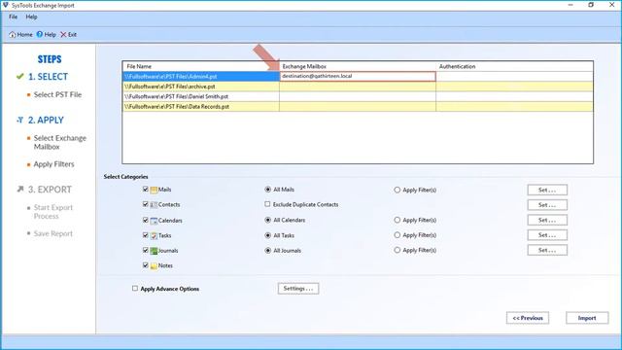Click the Select PST File step
The width and height of the screenshot is (622, 350).
coord(57,94)
